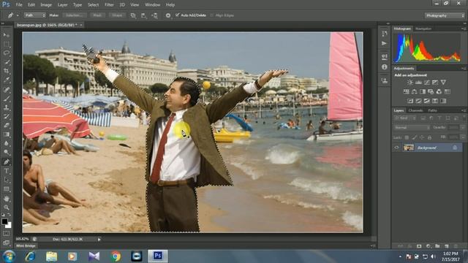The height and width of the screenshot is (263, 468).
Task: Add a Levels adjustment
Action: tap(418, 83)
